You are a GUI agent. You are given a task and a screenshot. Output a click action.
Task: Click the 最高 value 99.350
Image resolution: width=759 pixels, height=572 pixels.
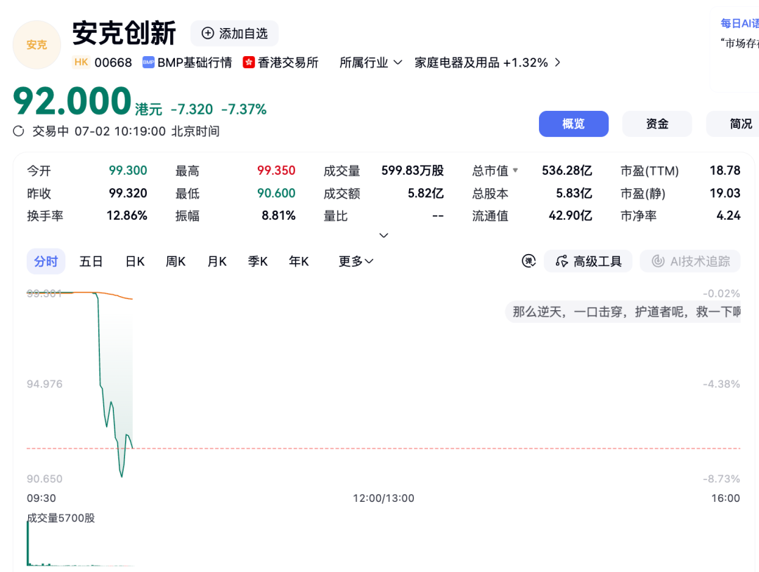(x=276, y=171)
